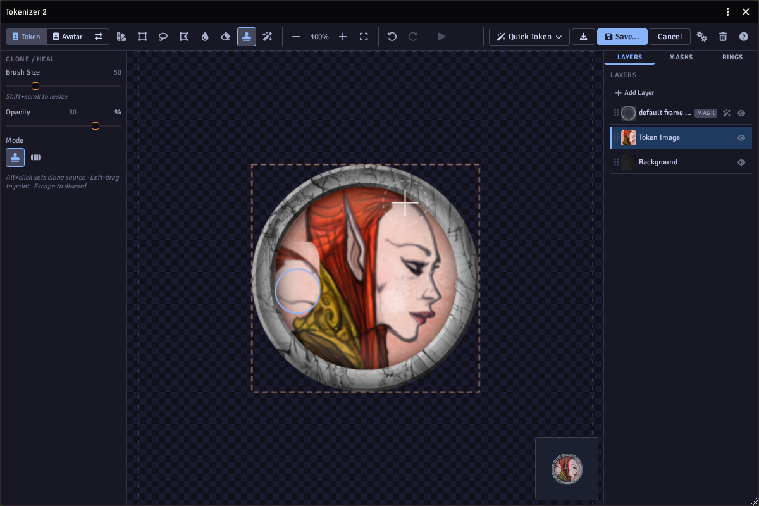Select the clone stamp tool in toolbar
The image size is (759, 506).
[x=247, y=37]
